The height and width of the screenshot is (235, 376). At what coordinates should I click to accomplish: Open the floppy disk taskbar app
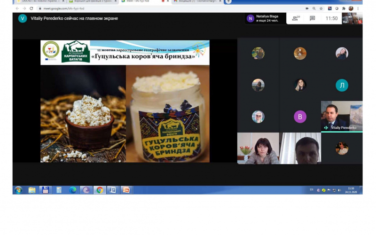click(45, 190)
